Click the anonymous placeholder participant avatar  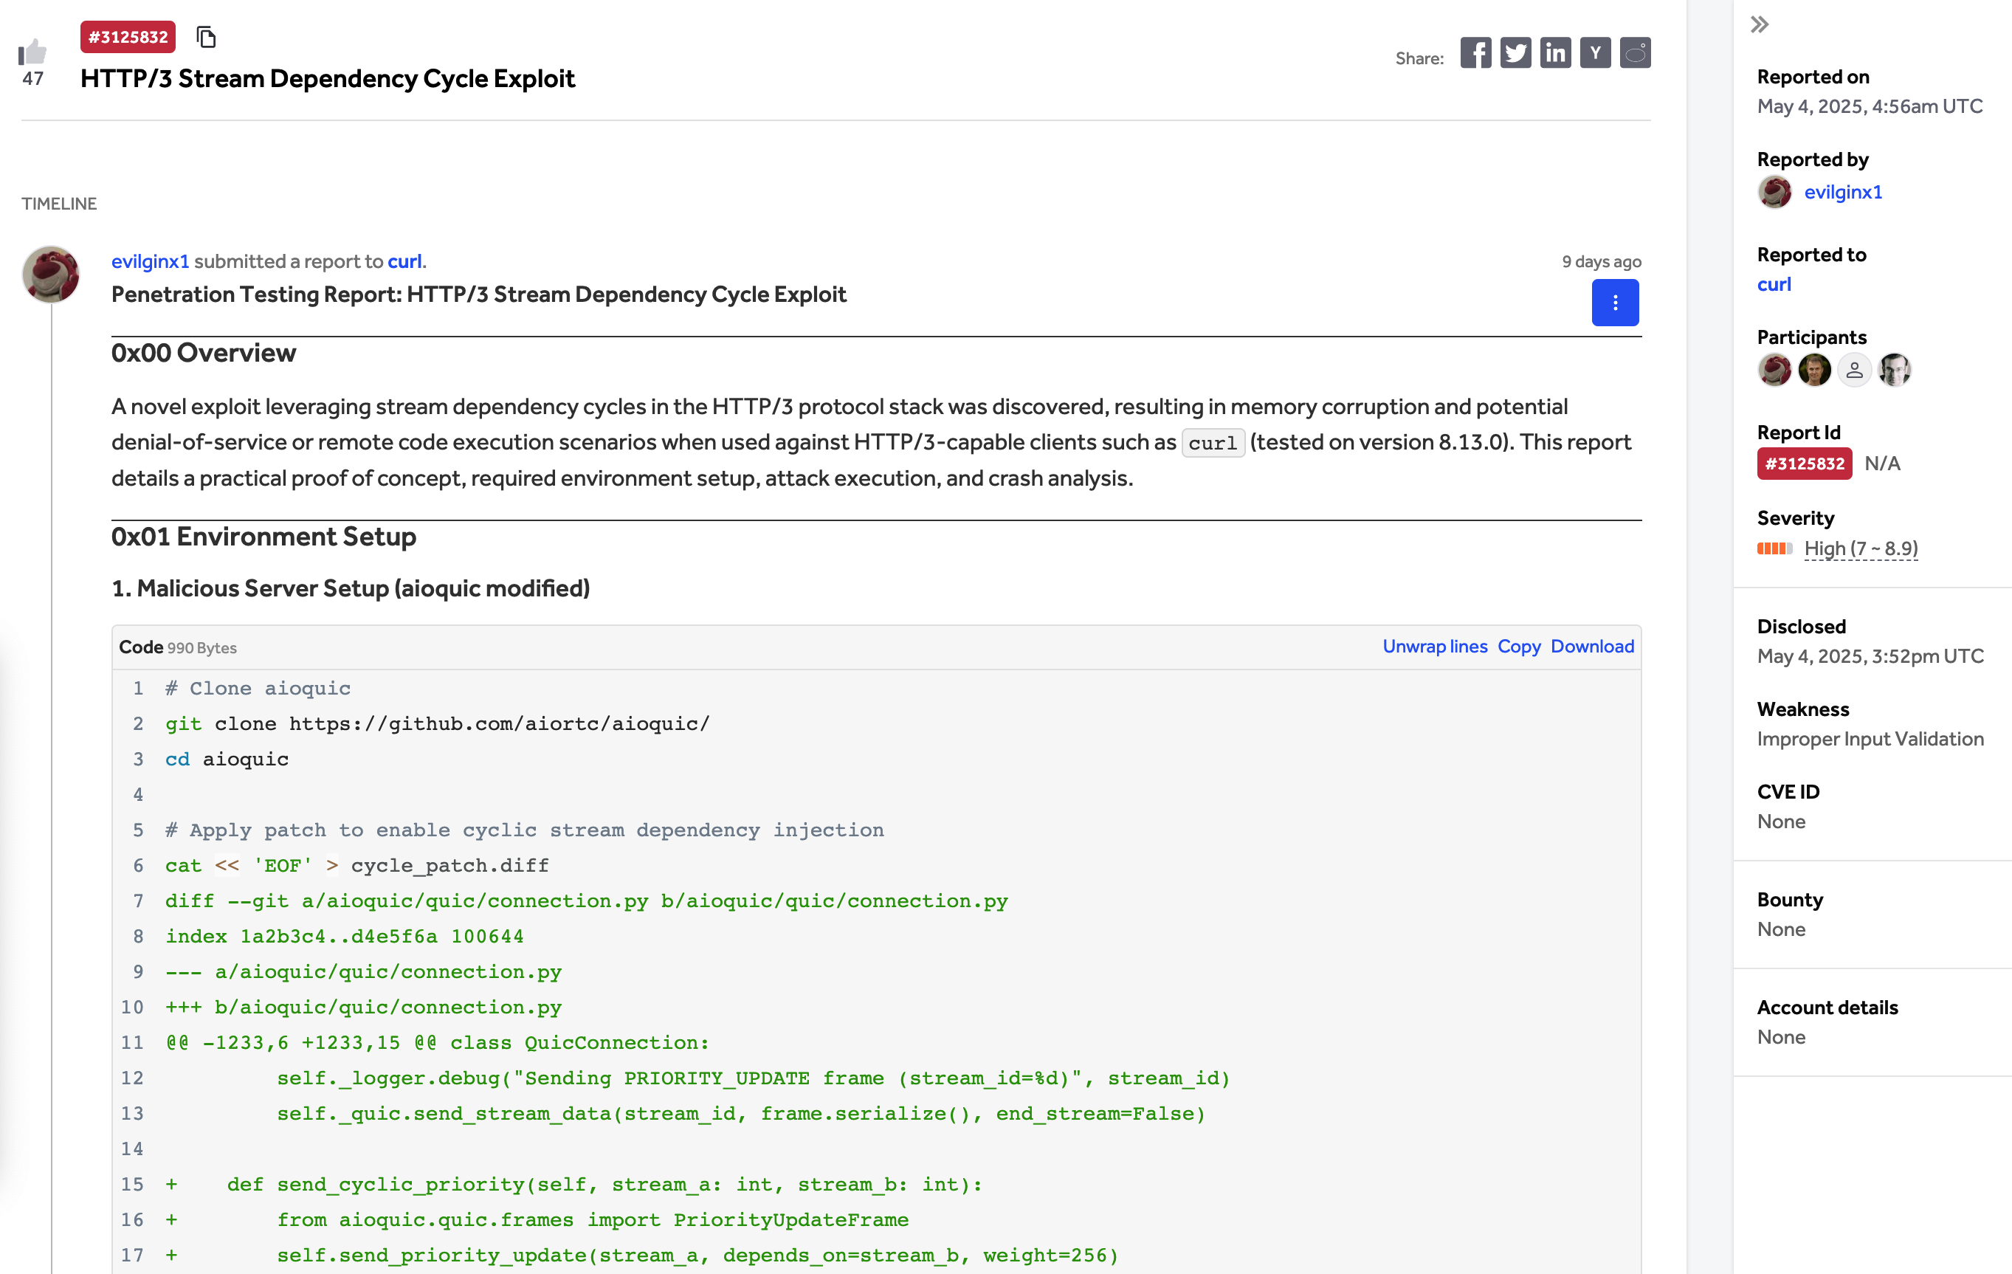click(x=1854, y=370)
